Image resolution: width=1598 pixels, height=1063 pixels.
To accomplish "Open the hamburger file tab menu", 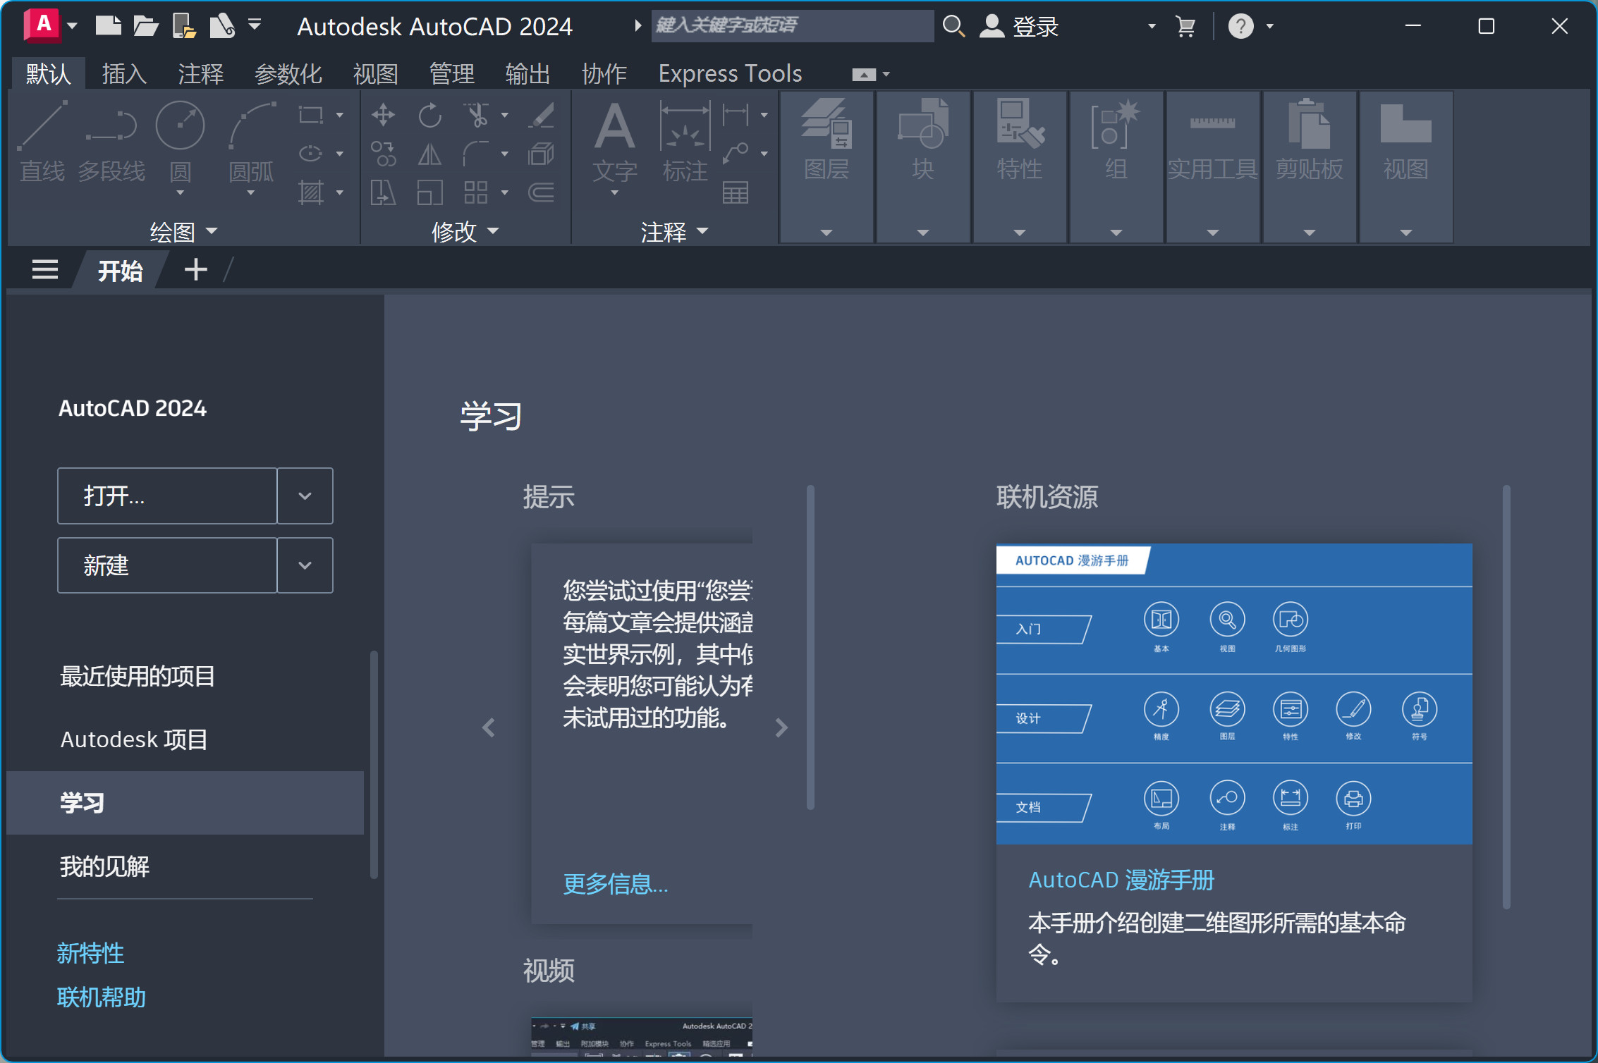I will (x=45, y=270).
